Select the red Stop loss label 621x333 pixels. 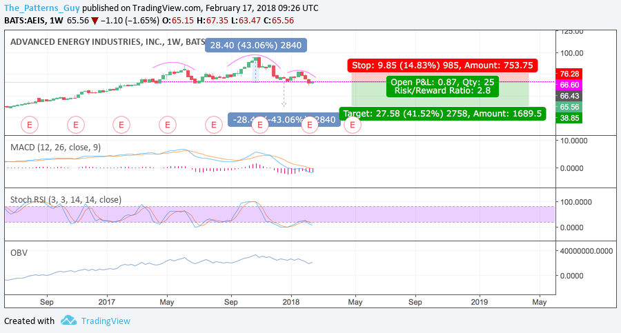[x=442, y=65]
